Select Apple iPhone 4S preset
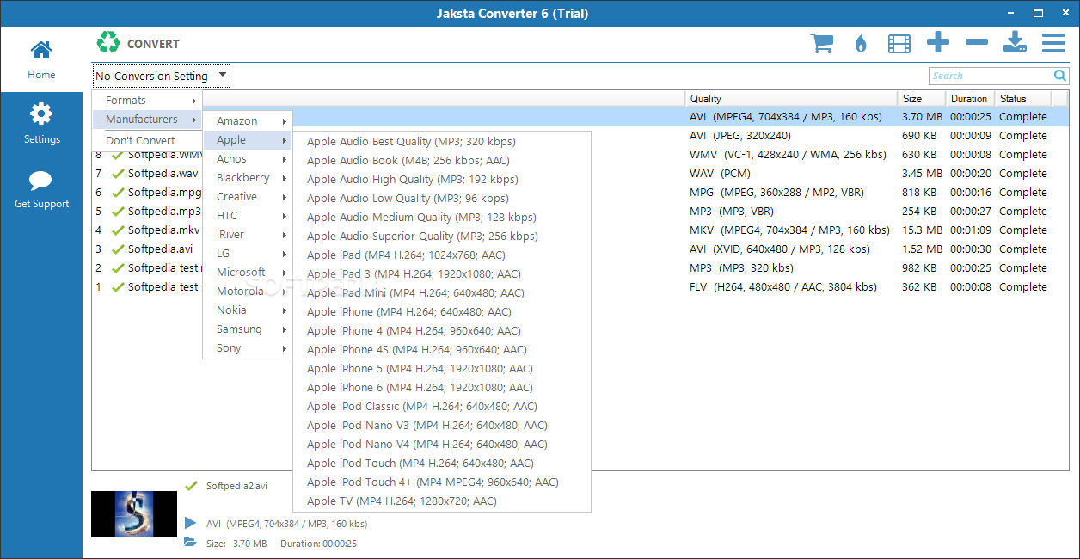Image resolution: width=1080 pixels, height=559 pixels. pyautogui.click(x=442, y=350)
